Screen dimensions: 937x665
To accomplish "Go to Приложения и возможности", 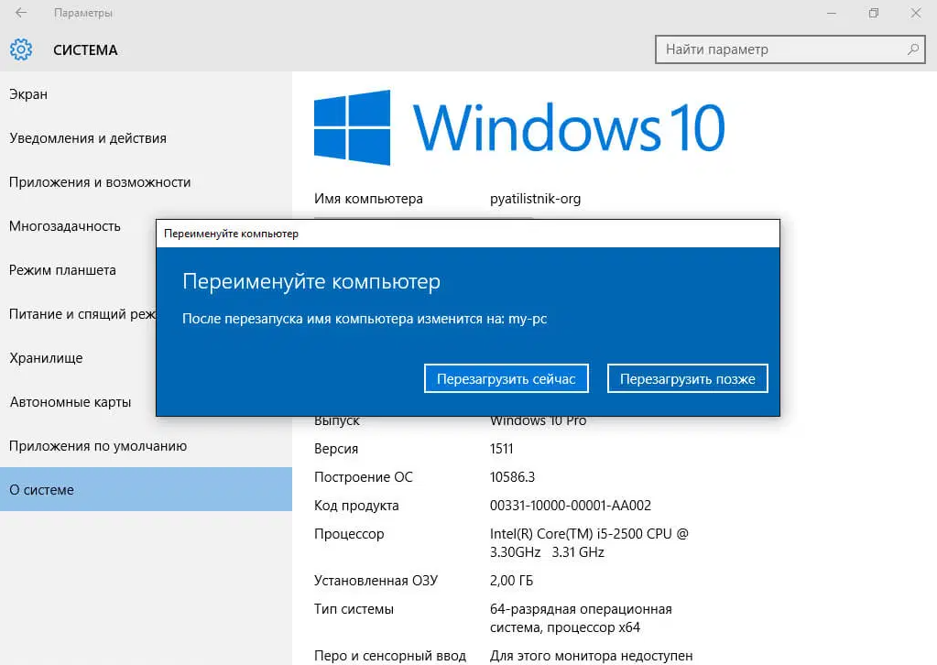I will click(100, 182).
